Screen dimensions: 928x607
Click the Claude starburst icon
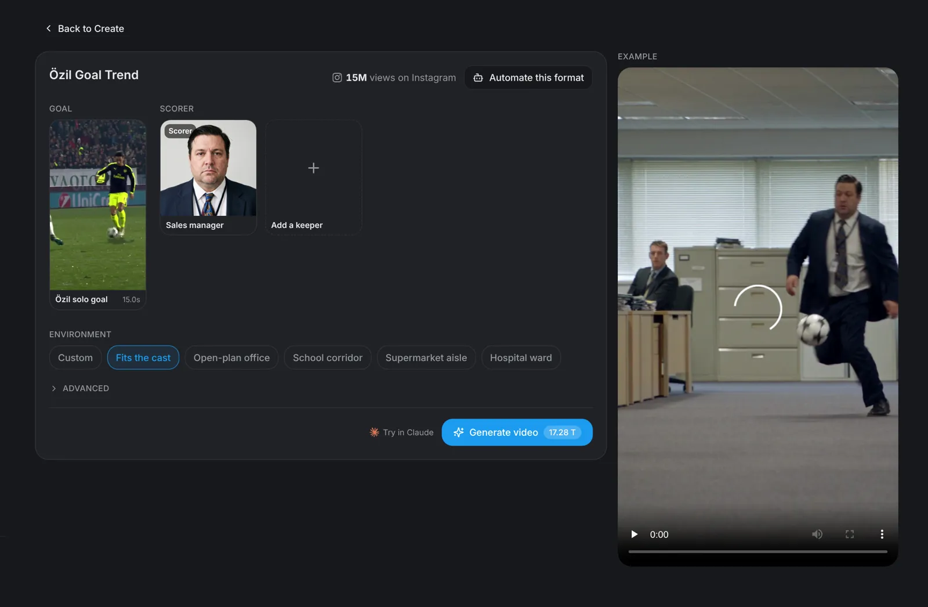(x=375, y=432)
